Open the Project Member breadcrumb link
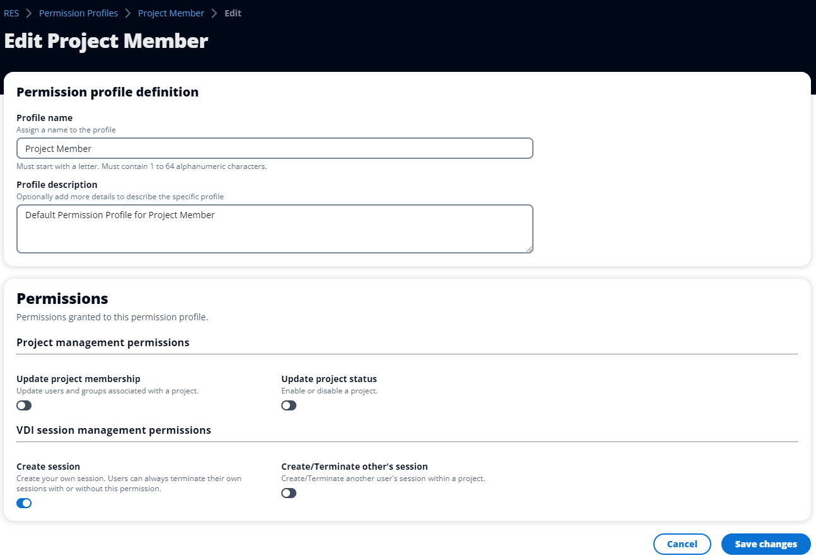This screenshot has height=558, width=816. [x=171, y=13]
